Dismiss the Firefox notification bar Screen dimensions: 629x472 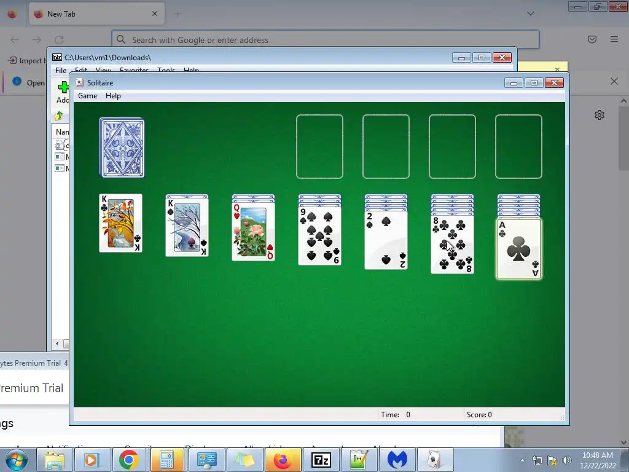point(614,82)
